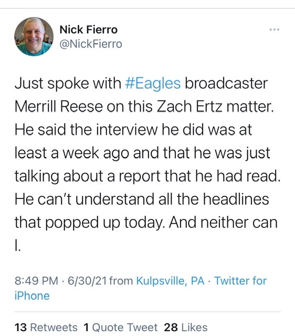Click the phrase 'popped up today' in the tweet
The height and width of the screenshot is (336, 295).
106,223
